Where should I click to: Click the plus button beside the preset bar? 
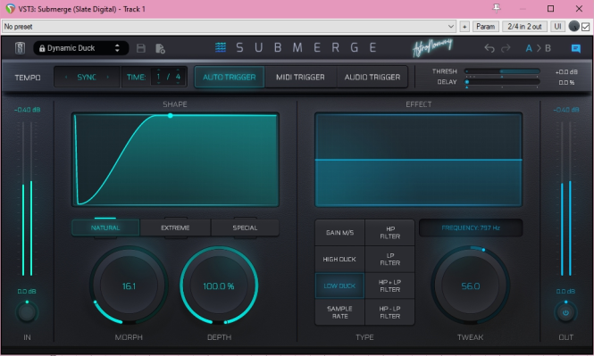coord(464,27)
